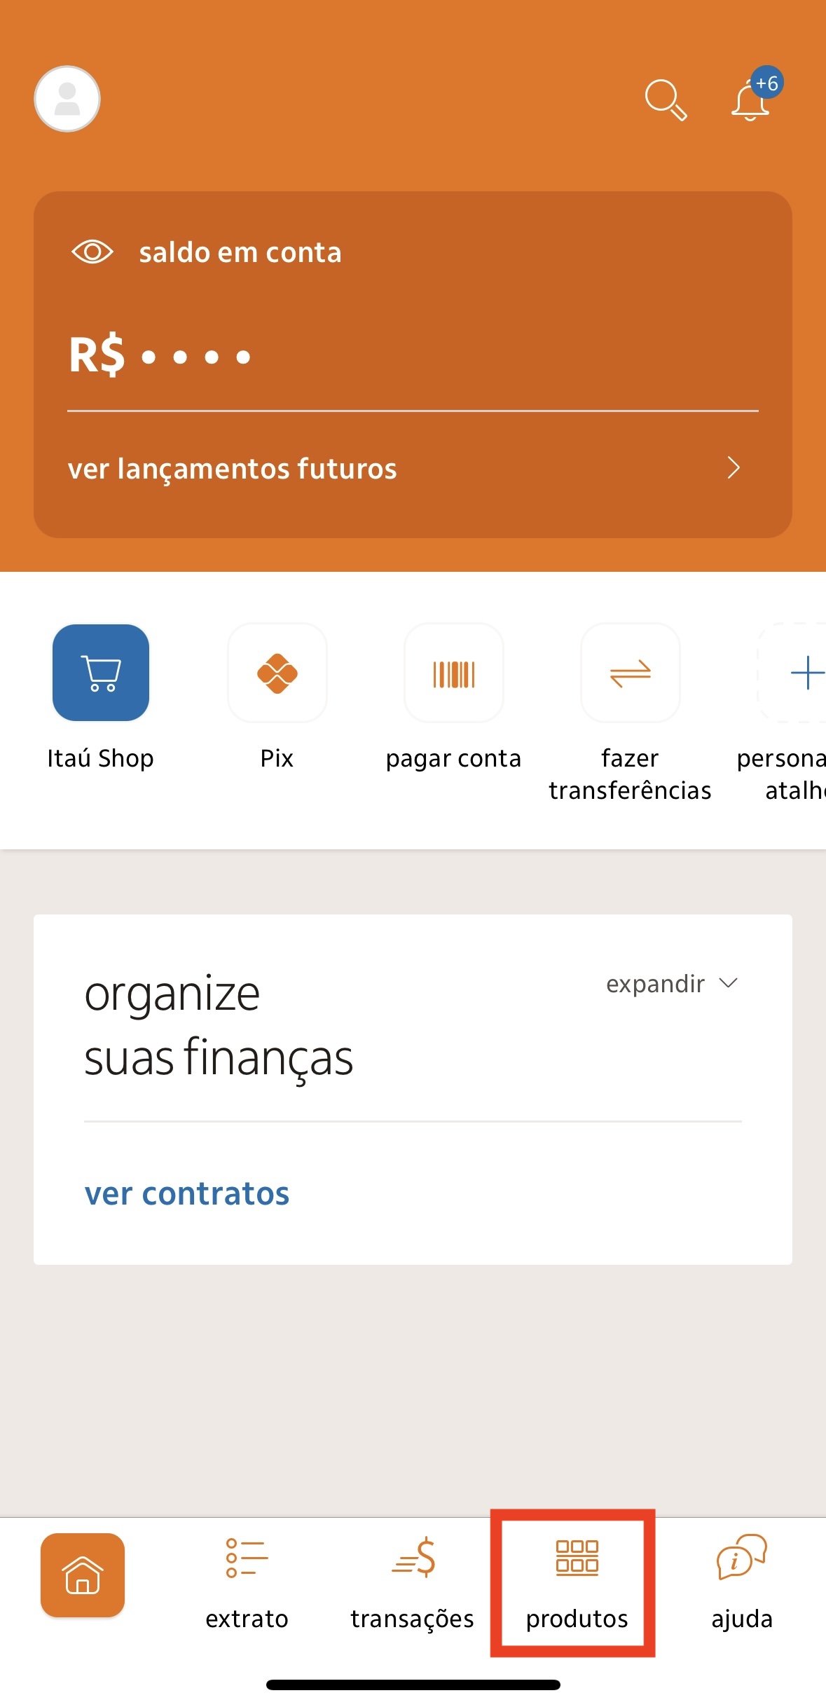The width and height of the screenshot is (826, 1707).
Task: Tap the search magnifier icon
Action: 666,100
